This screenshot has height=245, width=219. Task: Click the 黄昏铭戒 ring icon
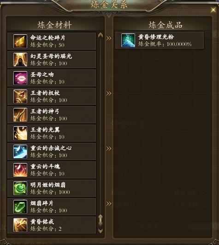click(20, 225)
